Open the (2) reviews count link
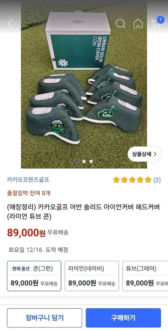 tap(157, 180)
